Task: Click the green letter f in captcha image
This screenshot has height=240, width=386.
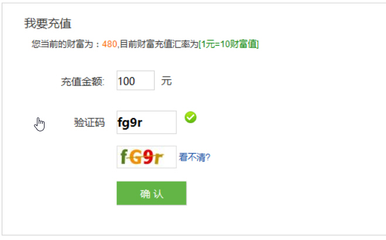Action: tap(124, 157)
